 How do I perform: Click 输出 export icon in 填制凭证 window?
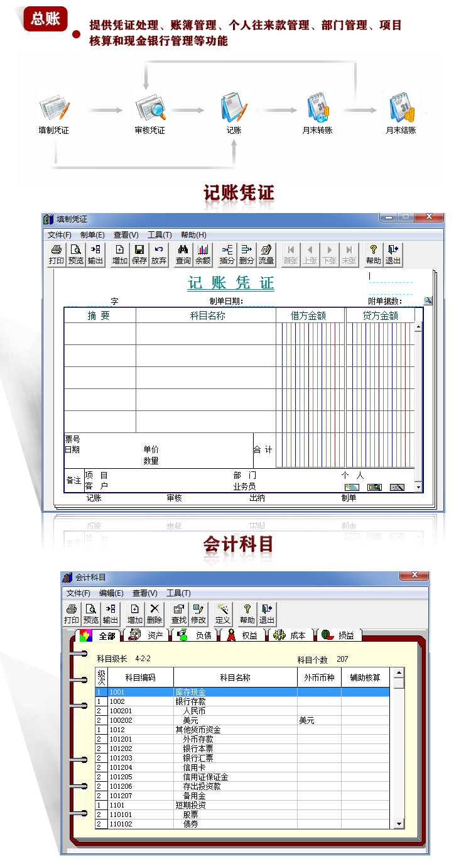[x=95, y=255]
